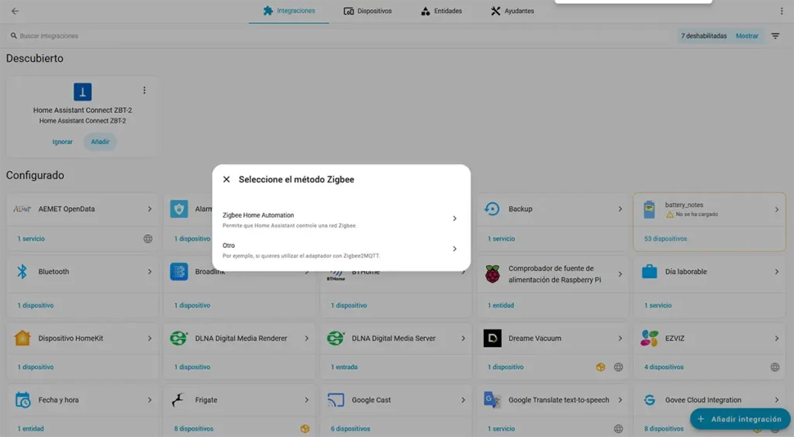The height and width of the screenshot is (437, 794).
Task: Expand the Dispositivo HomeKit chevron
Action: point(150,339)
